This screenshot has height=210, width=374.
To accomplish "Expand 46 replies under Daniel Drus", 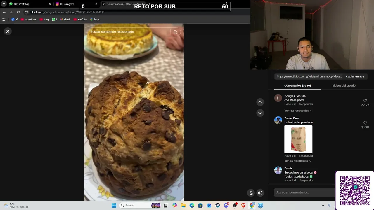I will [x=298, y=161].
